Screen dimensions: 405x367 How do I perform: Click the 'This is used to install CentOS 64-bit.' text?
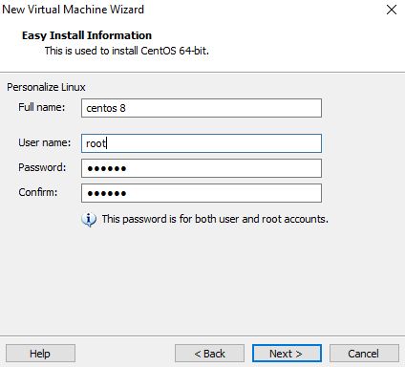[x=127, y=51]
